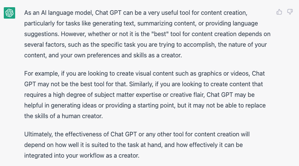299x166 pixels.
Task: Click the words "graphics or videos"
Action: tap(223, 74)
